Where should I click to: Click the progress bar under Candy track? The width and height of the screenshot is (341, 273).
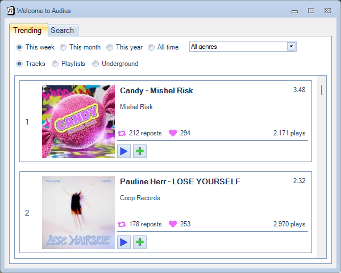(x=213, y=140)
